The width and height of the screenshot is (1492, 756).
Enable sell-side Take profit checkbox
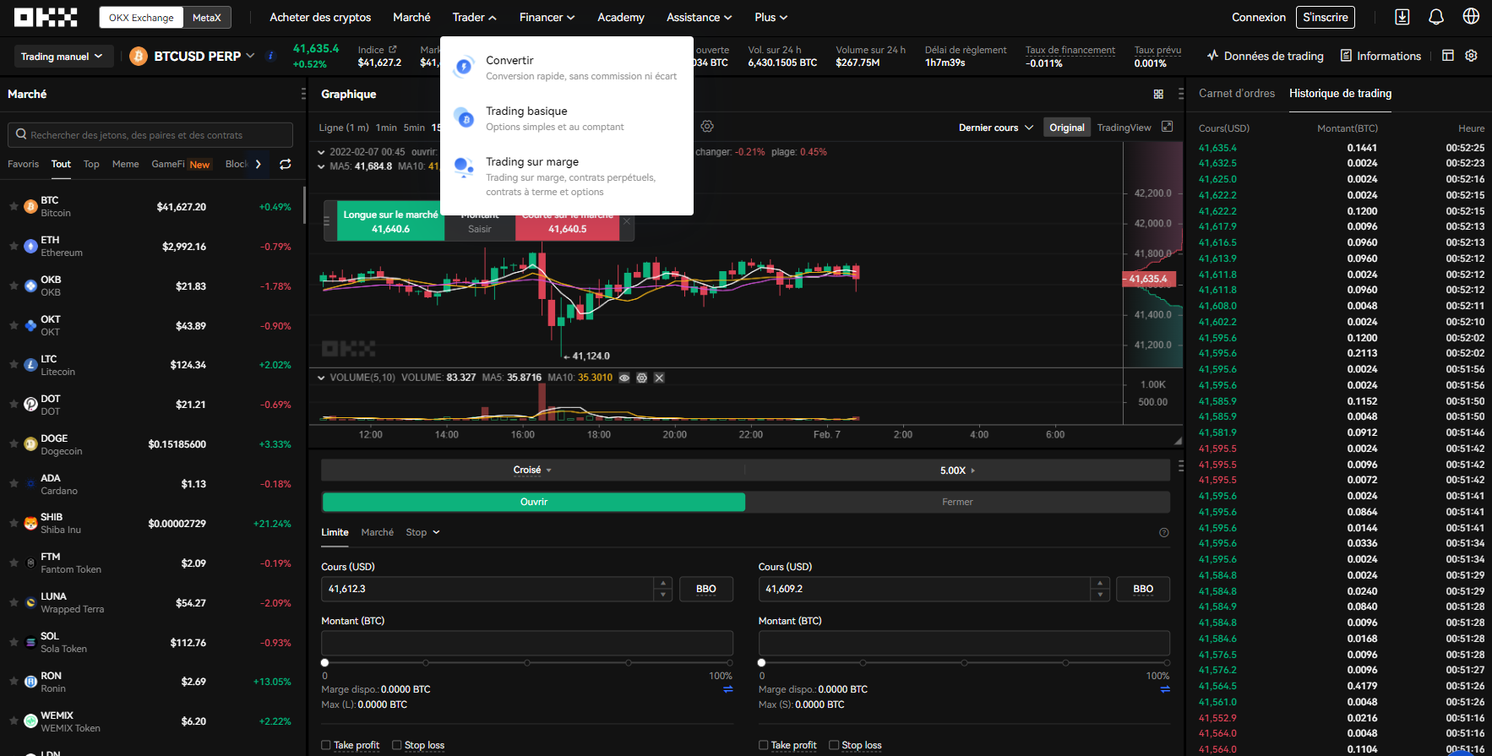(764, 745)
